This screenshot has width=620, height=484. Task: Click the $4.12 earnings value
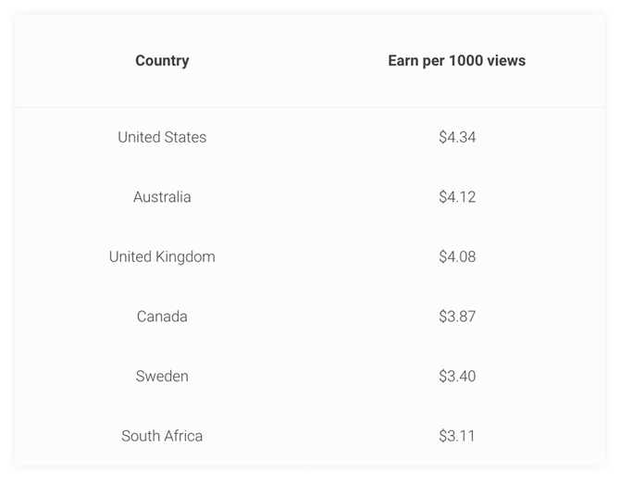pos(457,197)
